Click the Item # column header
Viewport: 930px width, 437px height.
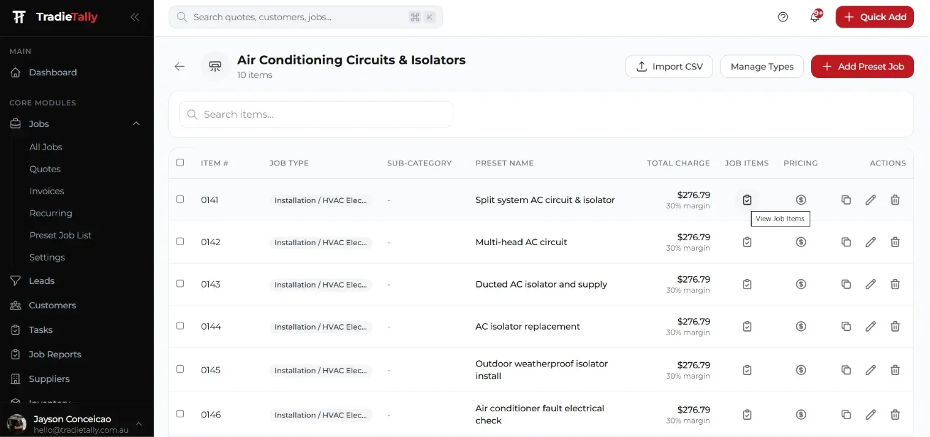(214, 163)
